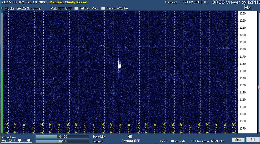Click the 1070 Hz scale label
The width and height of the screenshot is (260, 144).
point(243,128)
